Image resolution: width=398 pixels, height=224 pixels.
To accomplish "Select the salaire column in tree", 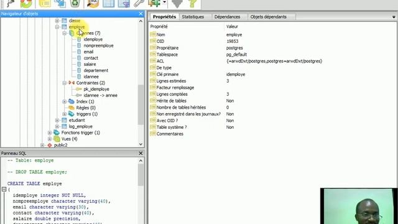I will (x=90, y=64).
